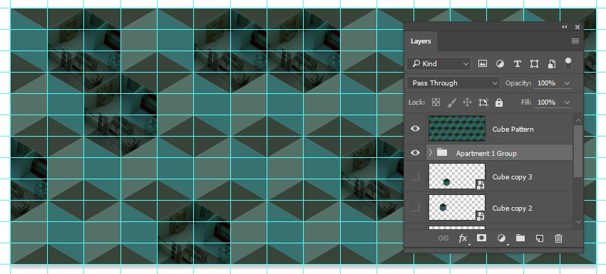606x274 pixels.
Task: Lock all layer attributes
Action: [499, 102]
